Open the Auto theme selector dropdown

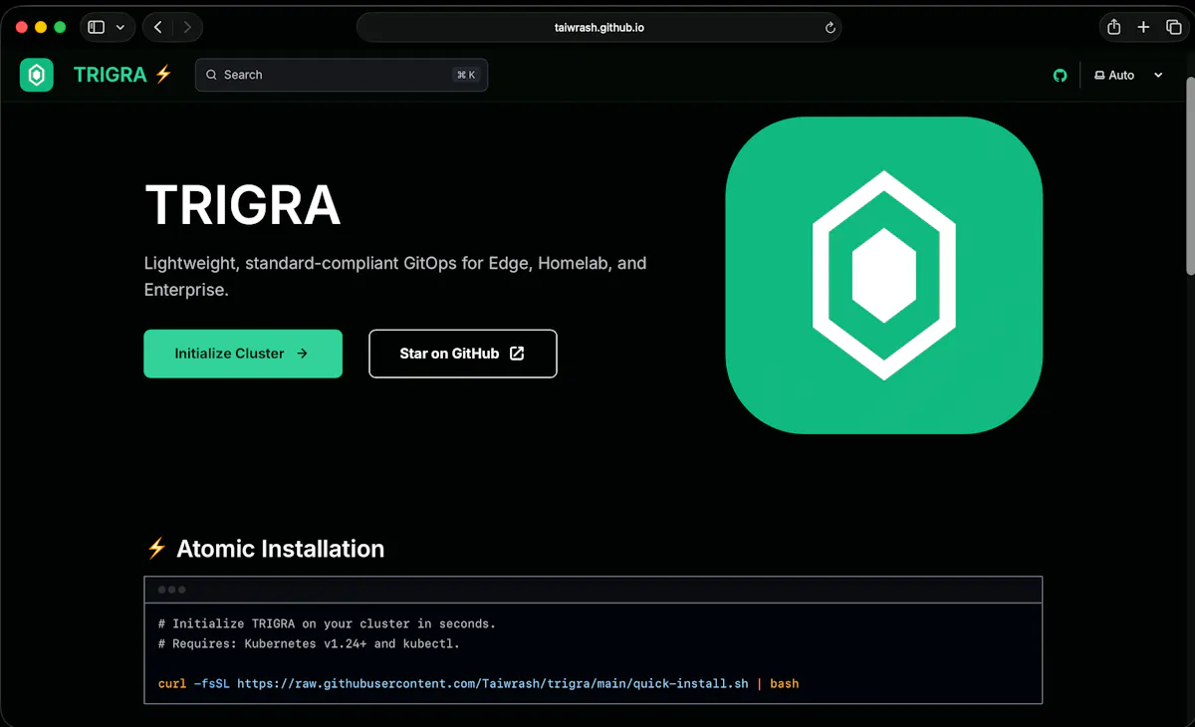pyautogui.click(x=1128, y=75)
